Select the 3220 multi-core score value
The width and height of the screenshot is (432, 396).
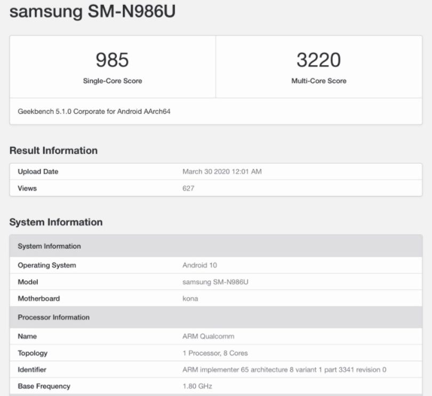(x=319, y=60)
